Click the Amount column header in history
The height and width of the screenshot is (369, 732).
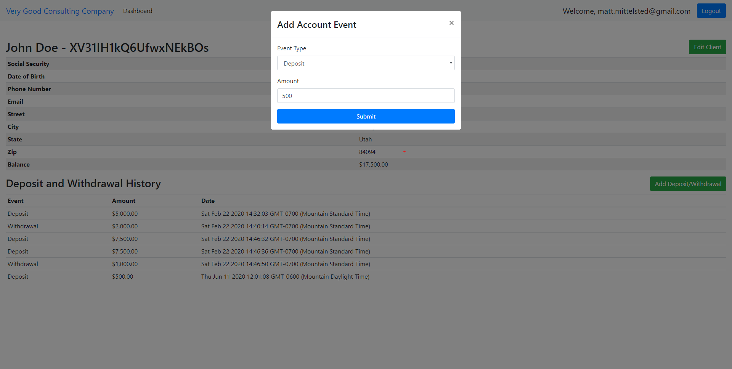[124, 201]
